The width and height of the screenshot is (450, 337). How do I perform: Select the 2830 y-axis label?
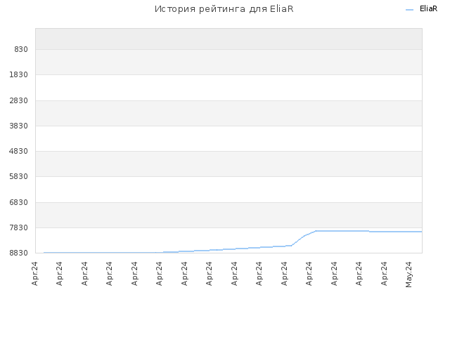coord(19,101)
